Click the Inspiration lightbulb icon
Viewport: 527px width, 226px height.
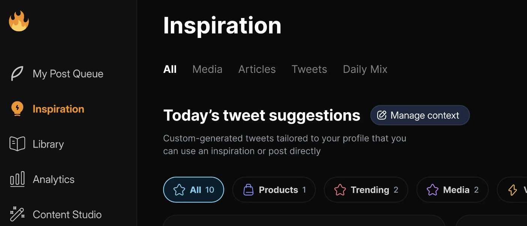point(17,109)
